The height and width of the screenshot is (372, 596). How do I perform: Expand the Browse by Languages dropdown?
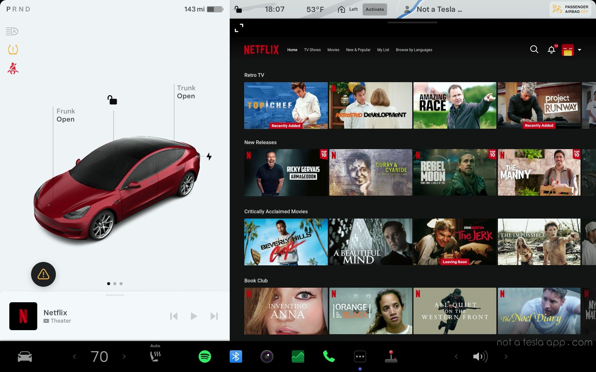[413, 50]
